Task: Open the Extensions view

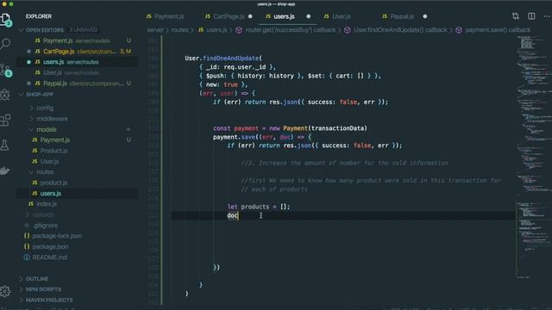Action: click(x=6, y=120)
